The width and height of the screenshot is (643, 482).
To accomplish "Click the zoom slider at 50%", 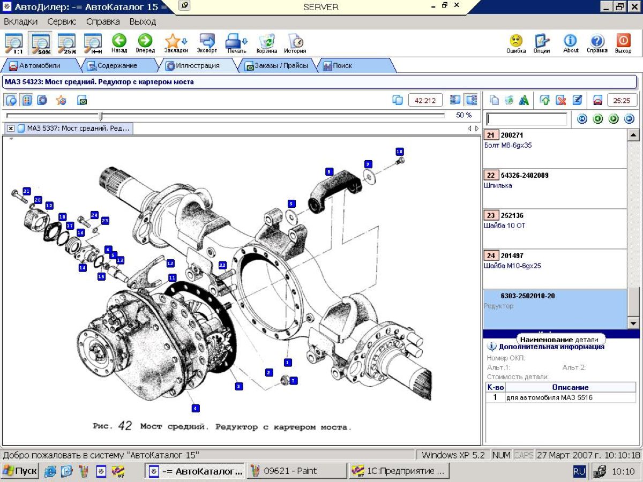I will pyautogui.click(x=100, y=116).
